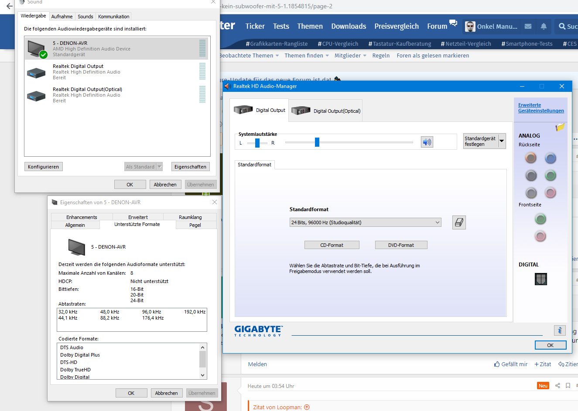Bookmark the post from 03:54 Uhr
Screen dimensions: 578x411
pyautogui.click(x=568, y=385)
